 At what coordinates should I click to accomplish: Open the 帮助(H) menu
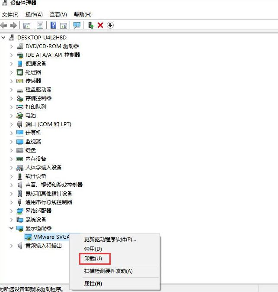[83, 15]
